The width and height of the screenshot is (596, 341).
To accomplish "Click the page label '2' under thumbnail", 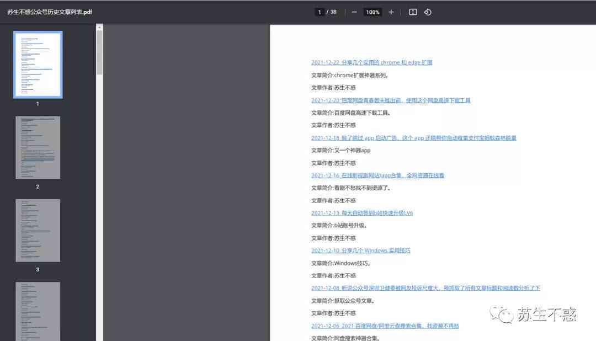I will [38, 187].
